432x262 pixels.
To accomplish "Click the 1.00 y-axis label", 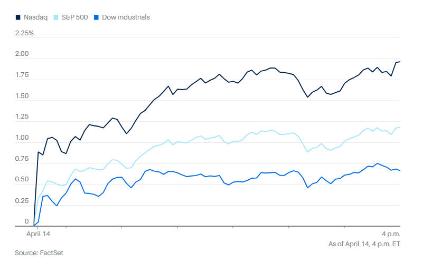I will (x=22, y=138).
